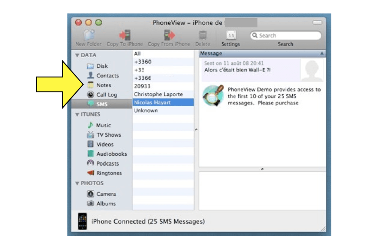Select the SMS speech bubble icon

91,103
